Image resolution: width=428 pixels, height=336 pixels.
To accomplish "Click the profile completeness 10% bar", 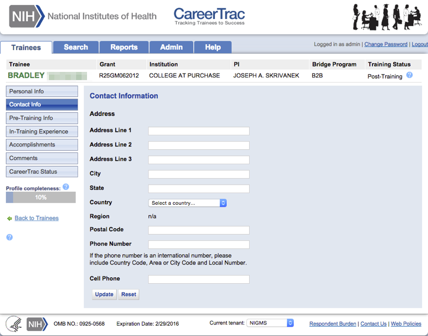I will pyautogui.click(x=41, y=197).
